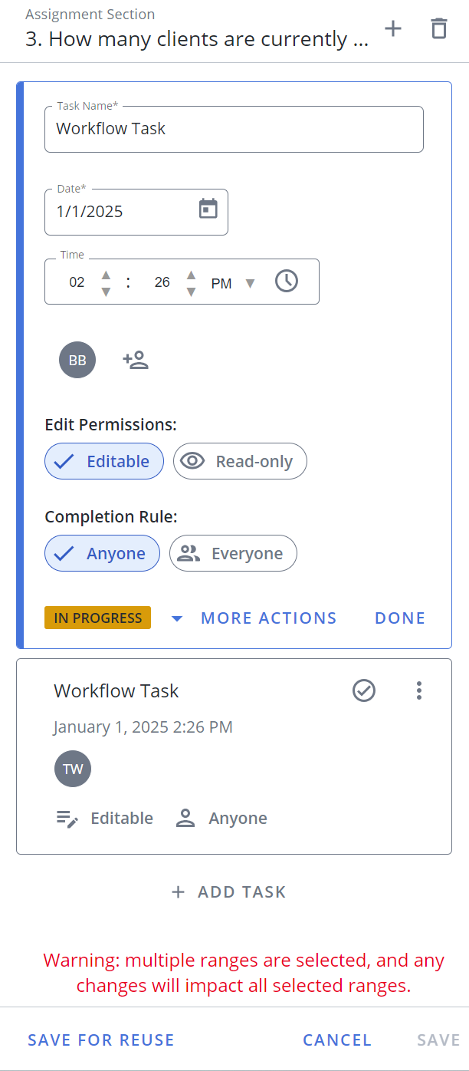Click the DONE button
Viewport: 469px width, 1071px height.
click(x=400, y=618)
